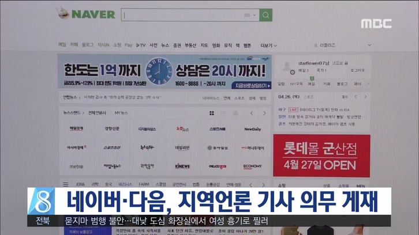419x235 pixels.
Task: Open the ECONOMY Chosun press logo
Action: tap(253, 166)
